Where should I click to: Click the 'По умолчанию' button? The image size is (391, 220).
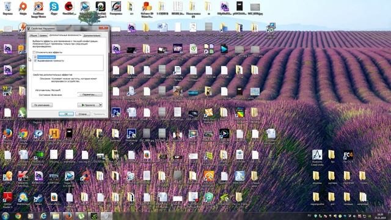[x=42, y=105]
